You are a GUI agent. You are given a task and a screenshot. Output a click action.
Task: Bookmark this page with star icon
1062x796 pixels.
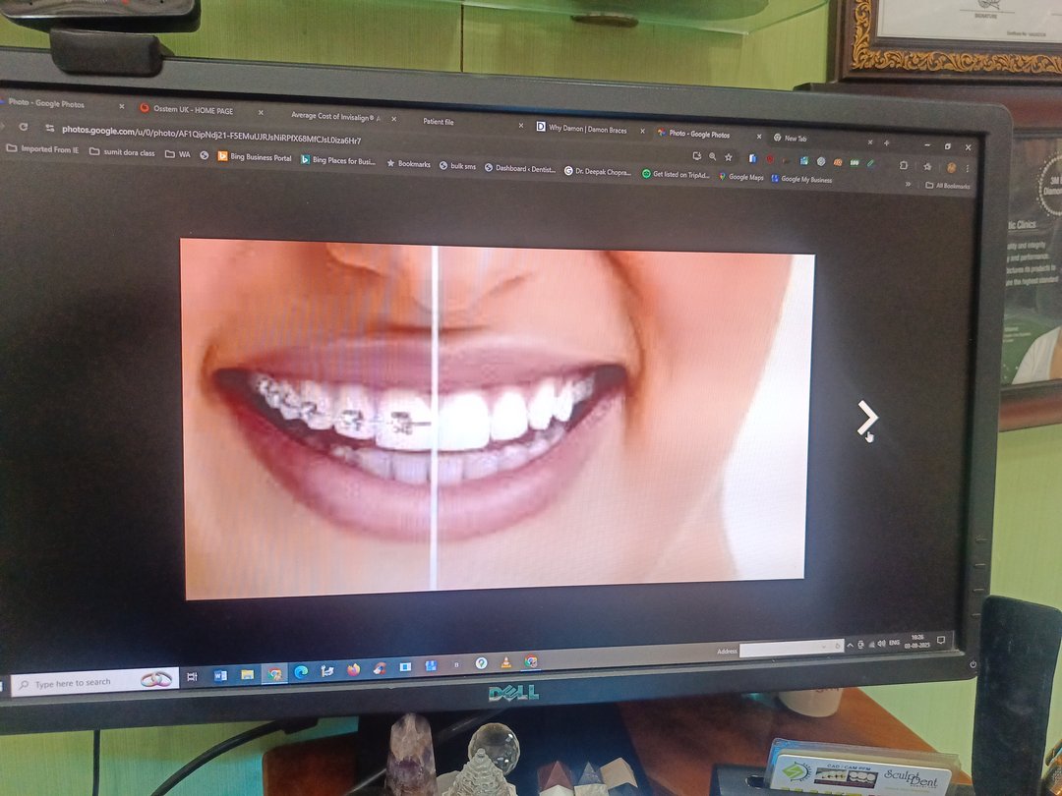pos(729,157)
